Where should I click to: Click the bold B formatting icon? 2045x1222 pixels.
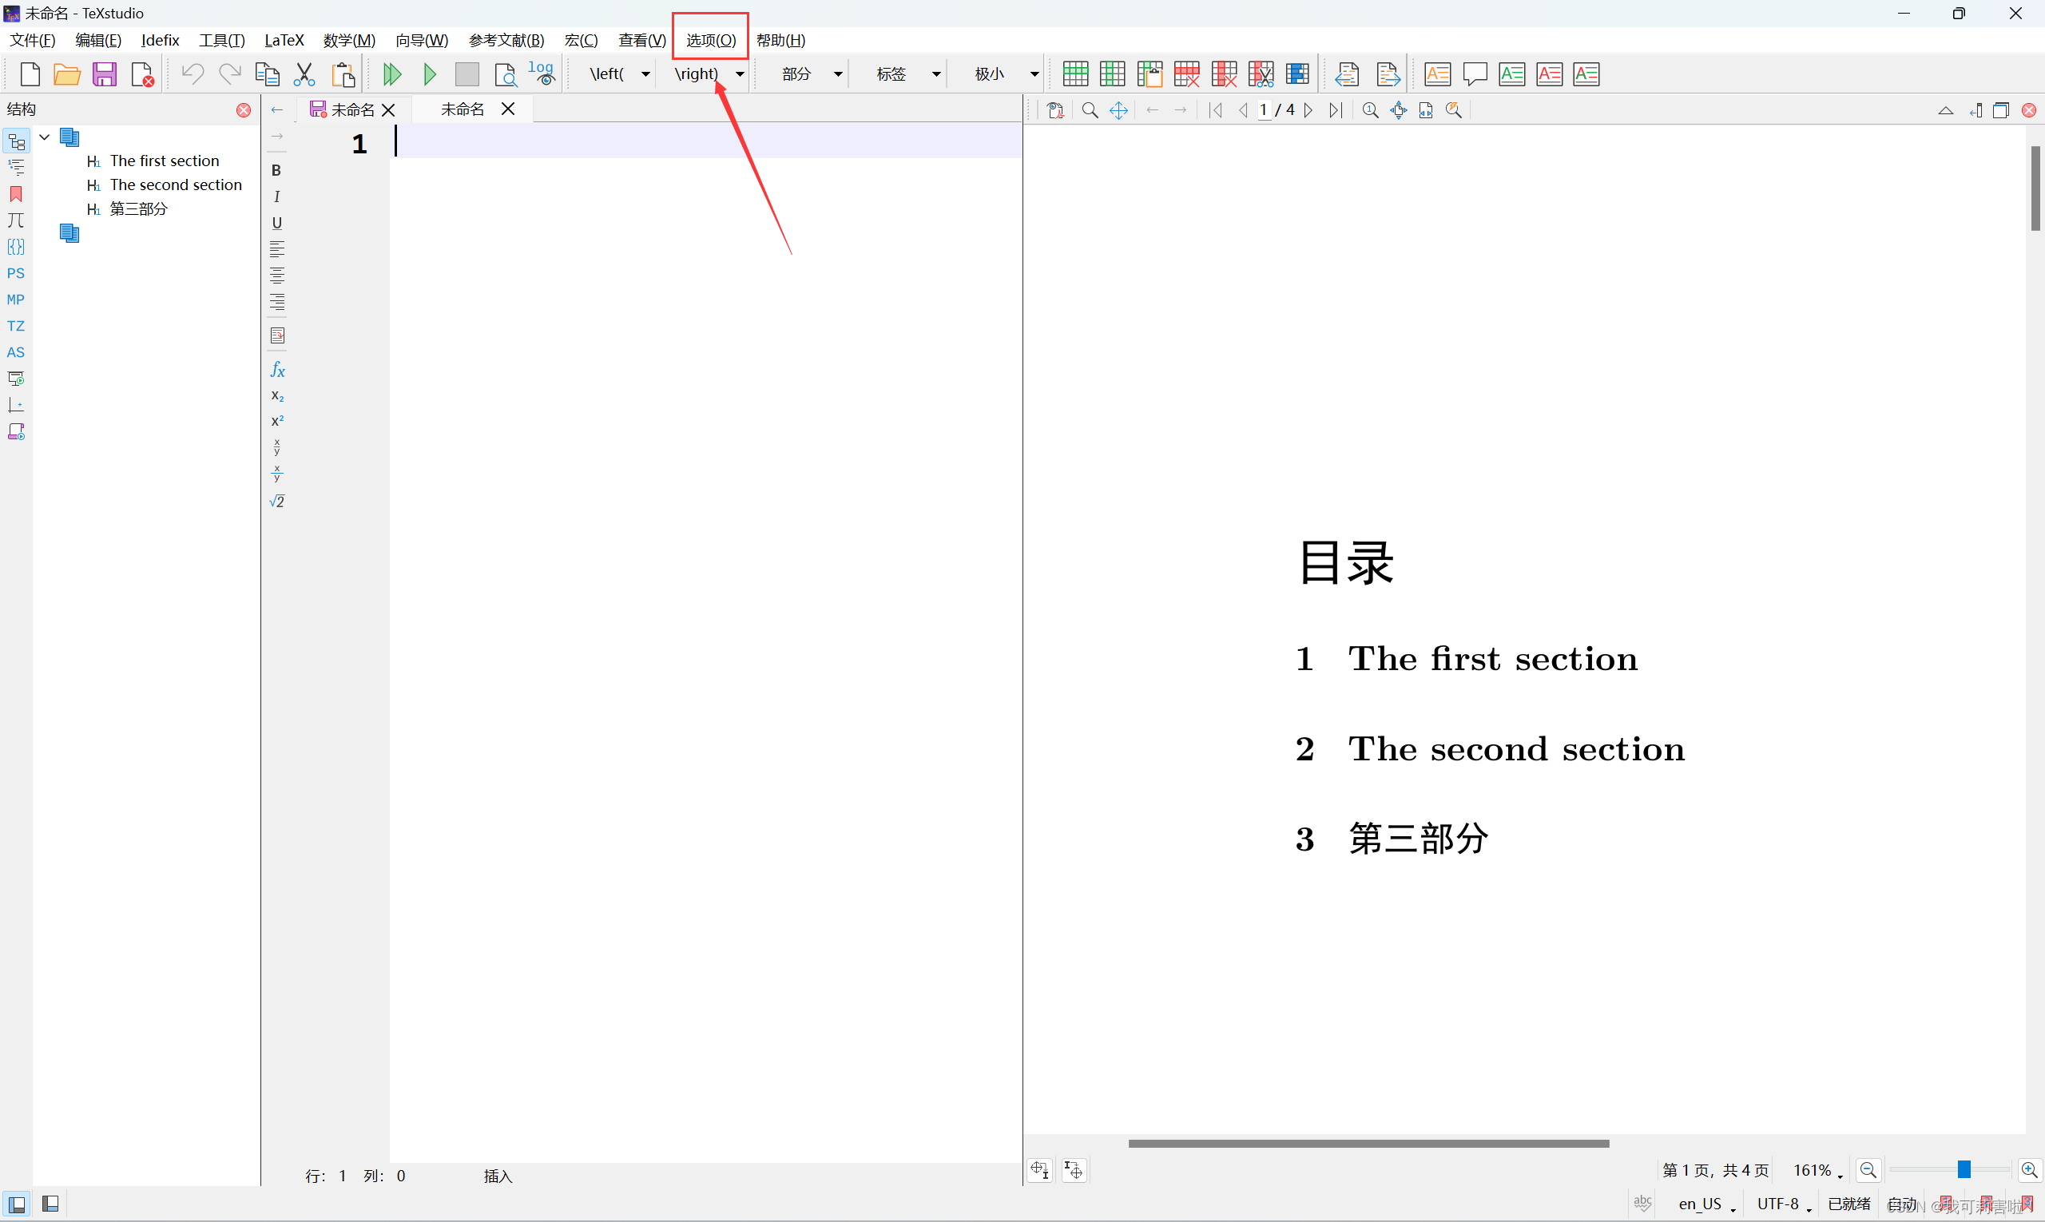276,170
